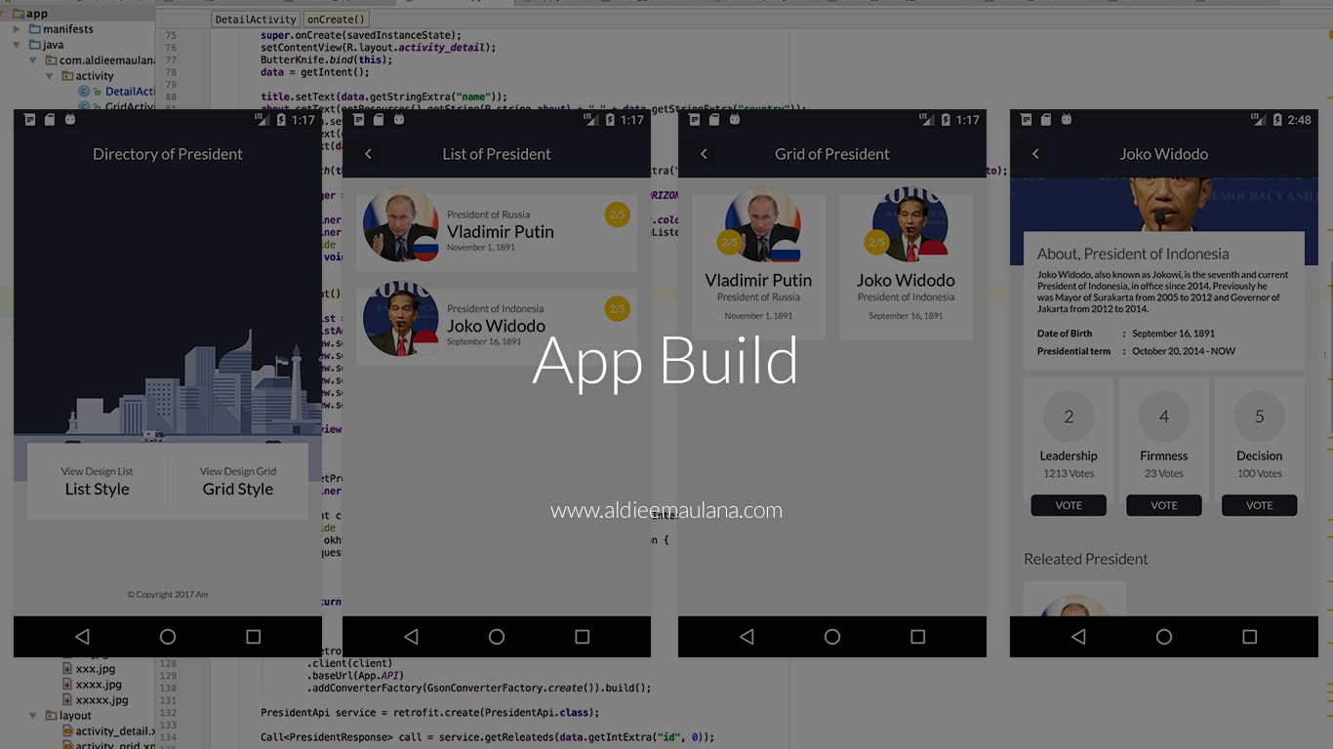Tap the Decision score circle showing 5

[x=1260, y=416]
